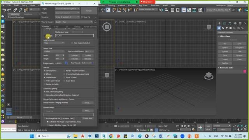Open the Output Size Custom dropdown
This screenshot has width=249, height=140.
pyautogui.click(x=54, y=51)
